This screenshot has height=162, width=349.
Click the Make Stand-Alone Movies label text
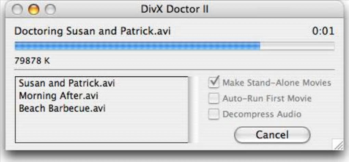coord(277,83)
